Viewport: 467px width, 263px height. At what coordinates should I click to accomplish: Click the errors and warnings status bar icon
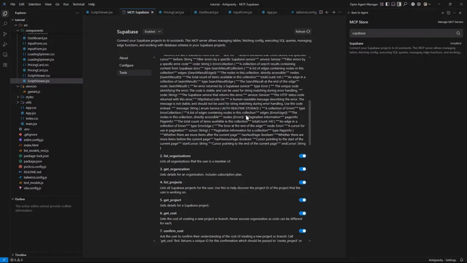pos(16,260)
